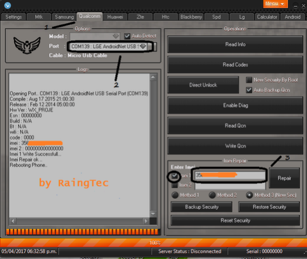Screen dimensions: 307x259
Task: Check the Imei 2 checkbox
Action: pos(175,185)
